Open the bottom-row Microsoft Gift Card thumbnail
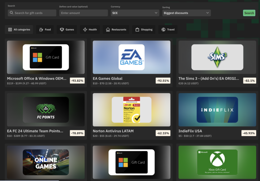 point(131,162)
